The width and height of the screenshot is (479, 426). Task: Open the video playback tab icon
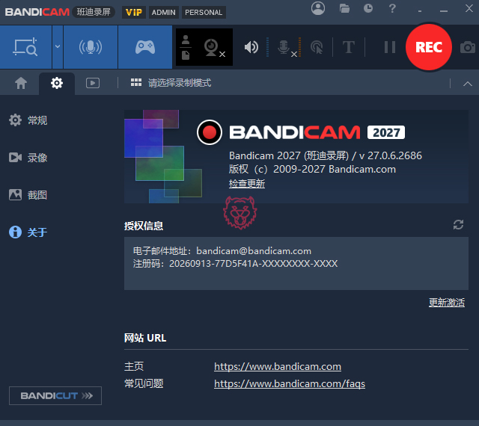point(93,83)
